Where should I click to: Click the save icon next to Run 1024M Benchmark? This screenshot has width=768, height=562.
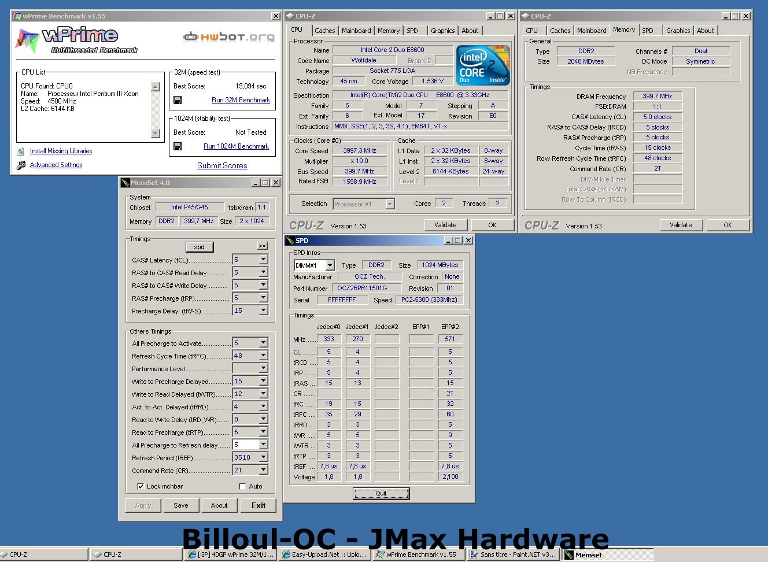178,146
